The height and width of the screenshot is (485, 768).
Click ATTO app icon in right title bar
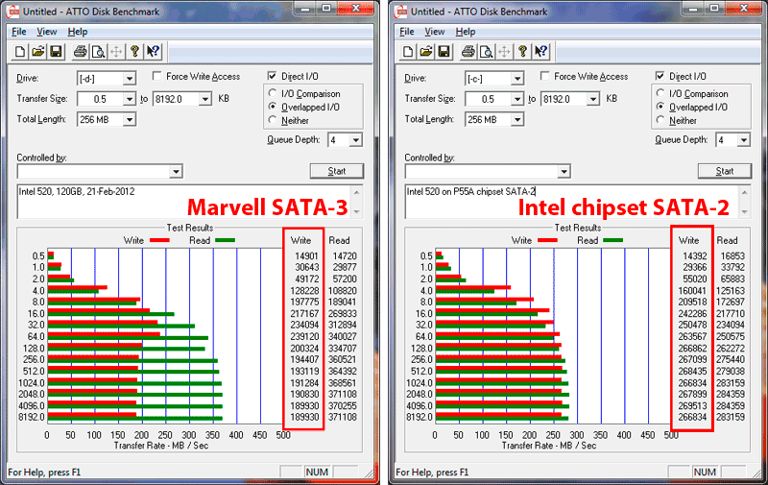tap(400, 12)
